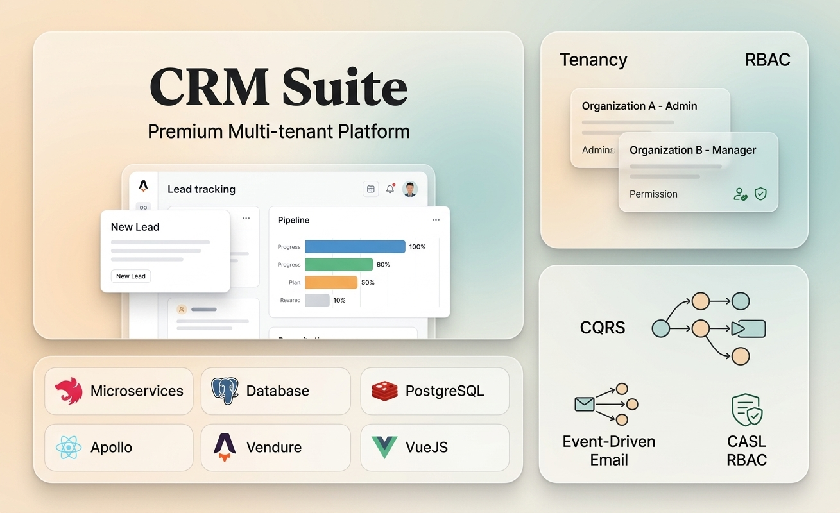Open the Organization A - Admin card
840x513 pixels.
point(639,106)
